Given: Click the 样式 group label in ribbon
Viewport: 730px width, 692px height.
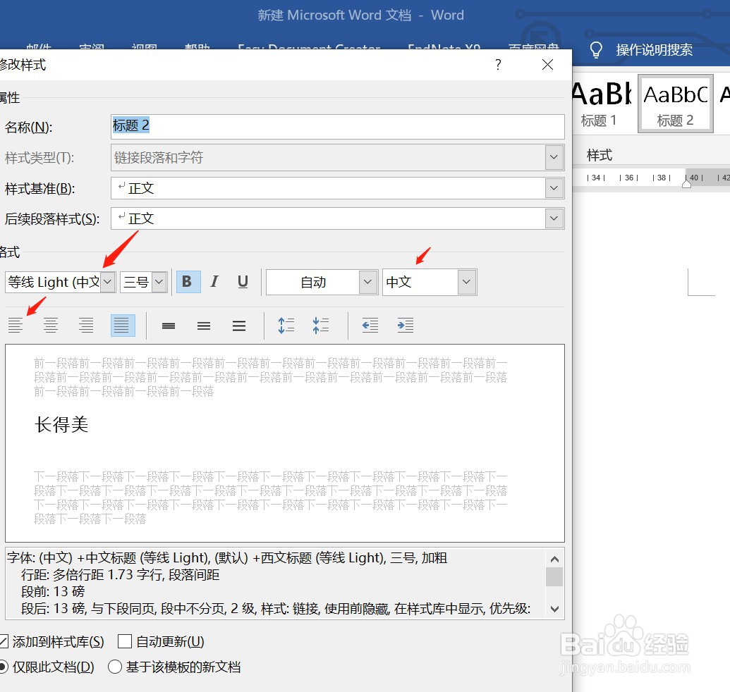Looking at the screenshot, I should click(x=600, y=155).
